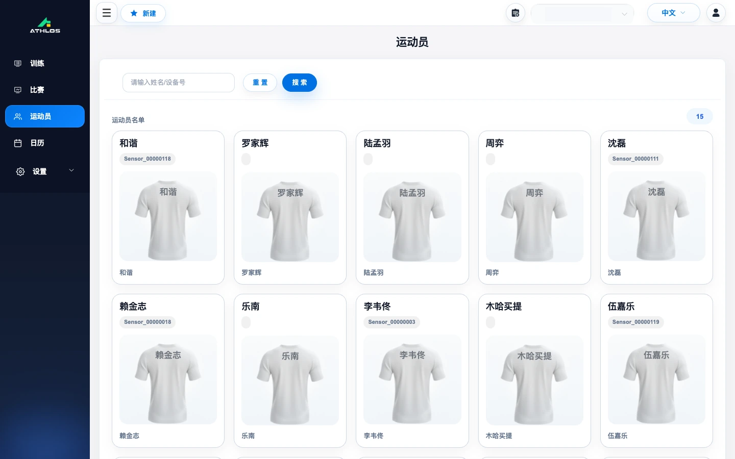
Task: Click Sensor_00000111 tag on 沈磊 card
Action: [635, 159]
